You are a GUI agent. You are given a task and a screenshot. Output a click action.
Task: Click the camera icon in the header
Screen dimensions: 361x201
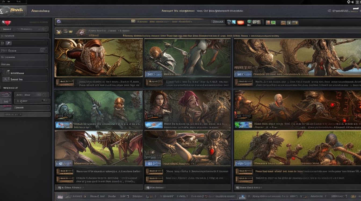pyautogui.click(x=329, y=11)
